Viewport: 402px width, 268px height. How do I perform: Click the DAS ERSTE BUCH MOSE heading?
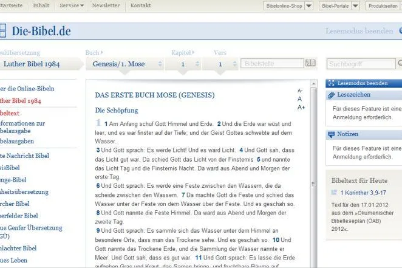click(x=155, y=95)
